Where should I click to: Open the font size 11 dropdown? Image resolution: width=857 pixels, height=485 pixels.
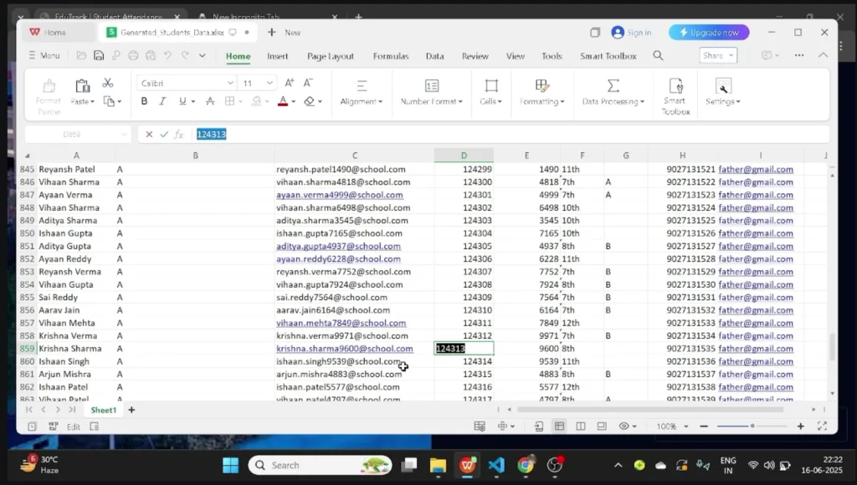(x=269, y=83)
